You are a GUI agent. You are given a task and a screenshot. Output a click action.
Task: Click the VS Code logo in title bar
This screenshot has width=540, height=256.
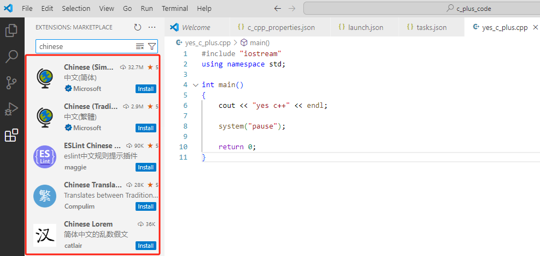pos(8,8)
